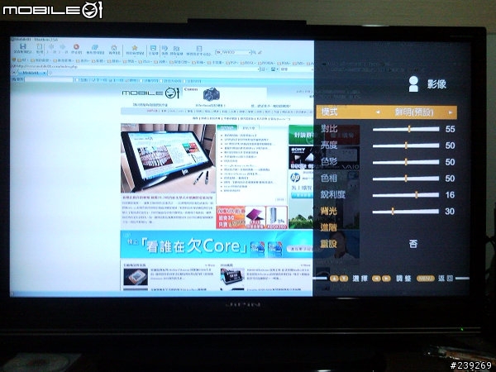Click right arrow on 模式 row

click(451, 112)
